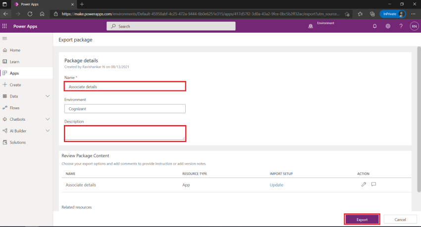Screen dimensions: 421x227
Task: Expand the Data section chevron
Action: pos(48,96)
